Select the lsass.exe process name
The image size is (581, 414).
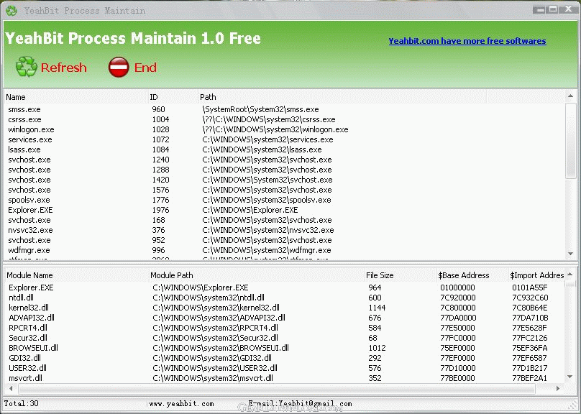click(24, 149)
